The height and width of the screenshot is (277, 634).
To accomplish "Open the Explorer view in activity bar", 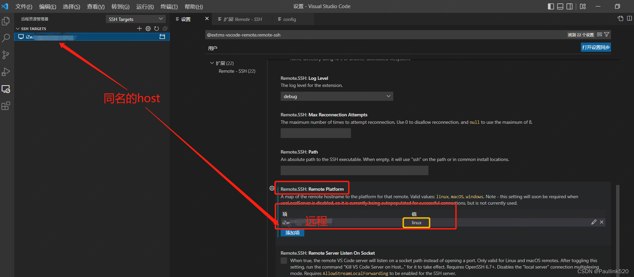I will pos(6,21).
